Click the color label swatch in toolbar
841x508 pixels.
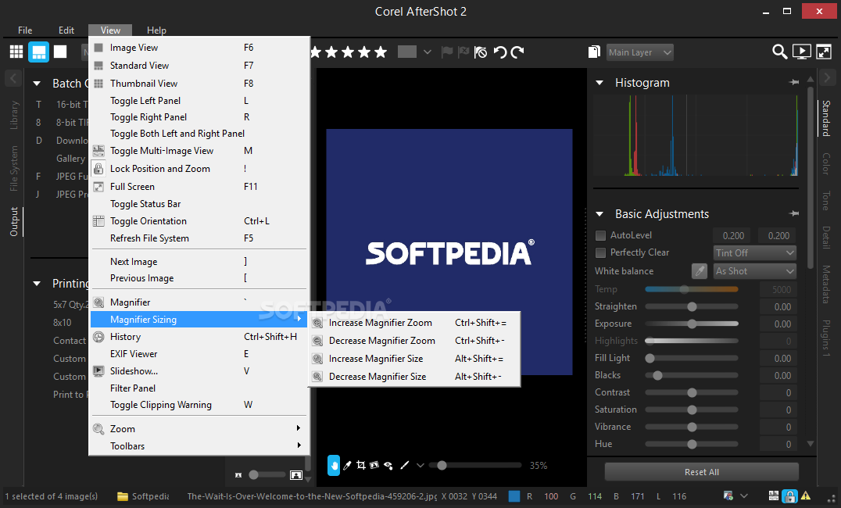[x=407, y=52]
